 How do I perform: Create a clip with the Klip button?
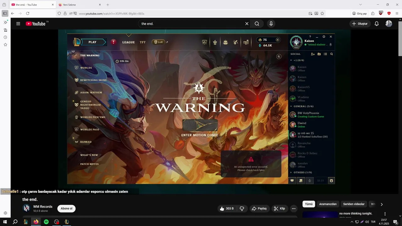click(280, 208)
